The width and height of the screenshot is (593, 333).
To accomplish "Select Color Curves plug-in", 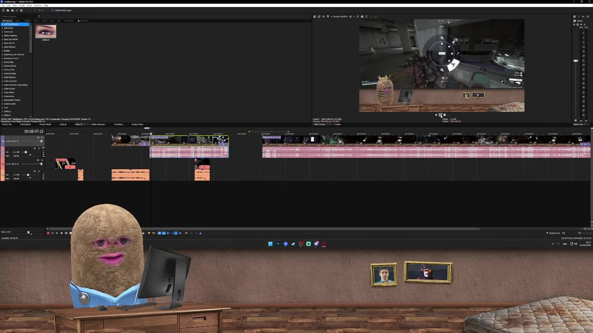I will coord(9,88).
